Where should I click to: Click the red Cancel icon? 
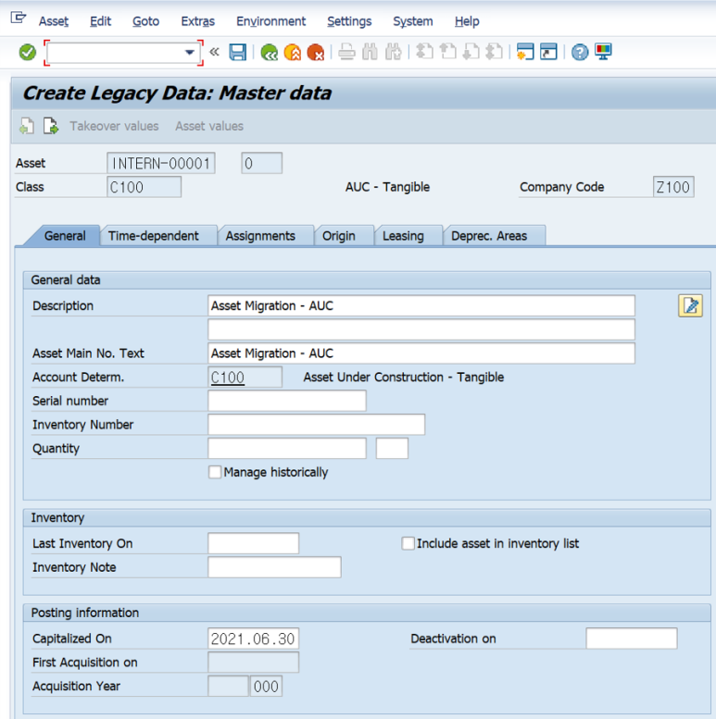(x=316, y=52)
